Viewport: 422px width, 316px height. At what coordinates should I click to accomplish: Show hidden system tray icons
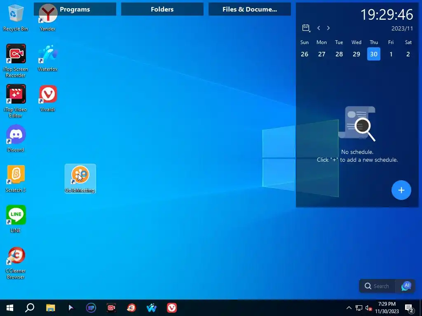(349, 308)
